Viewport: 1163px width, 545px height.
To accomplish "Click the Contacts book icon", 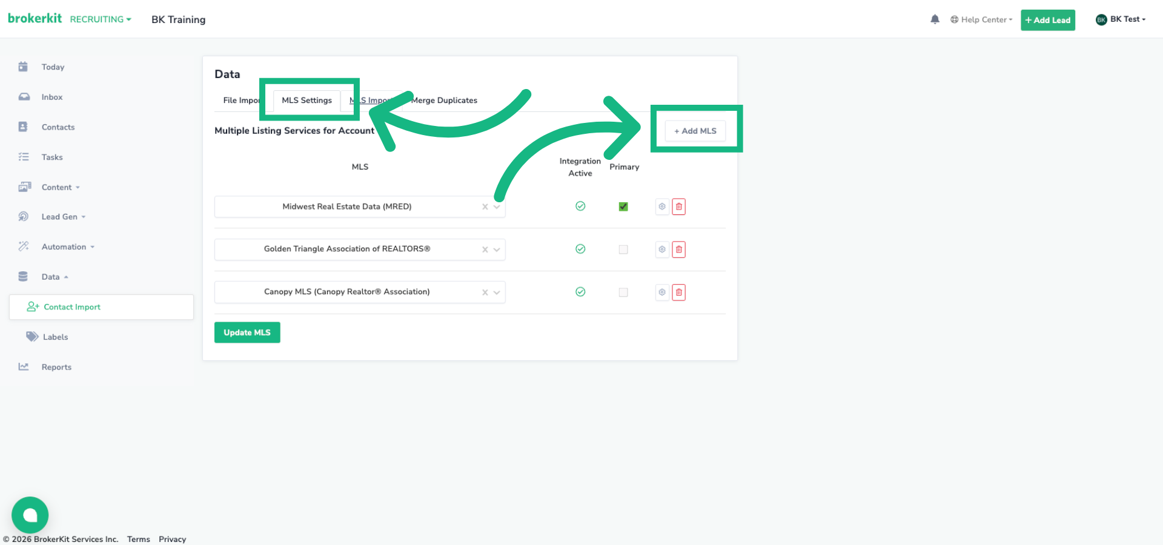I will (x=23, y=127).
